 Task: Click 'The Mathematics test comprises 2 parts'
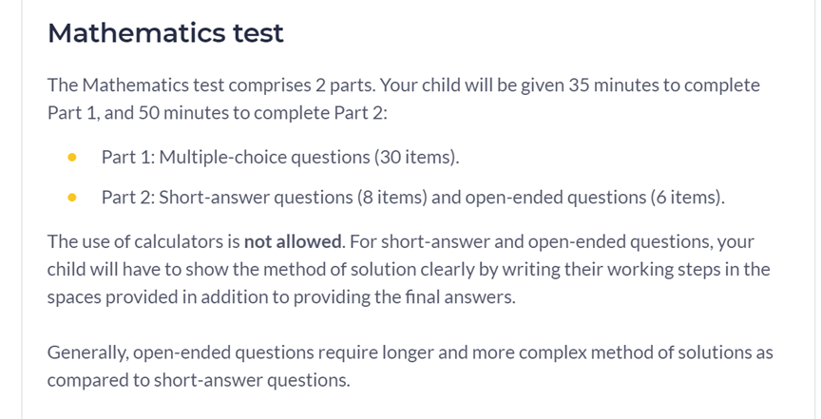click(x=211, y=86)
